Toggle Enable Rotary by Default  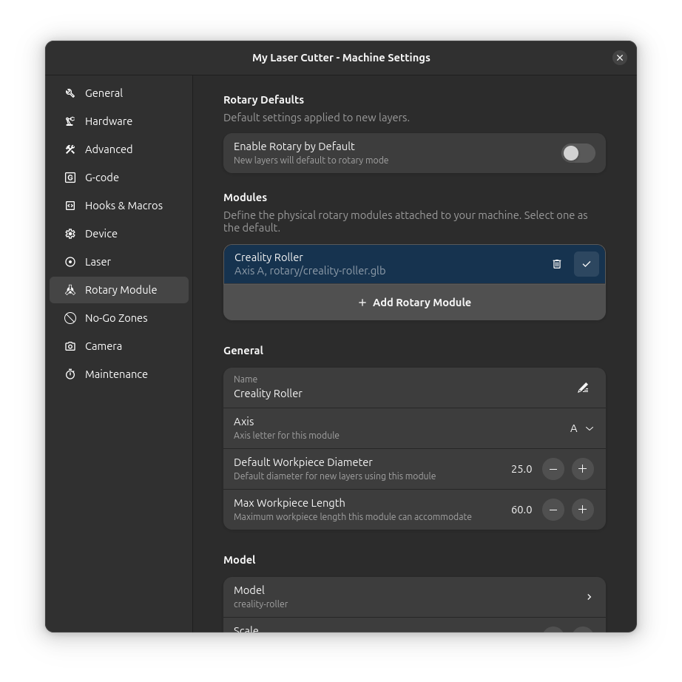(578, 153)
